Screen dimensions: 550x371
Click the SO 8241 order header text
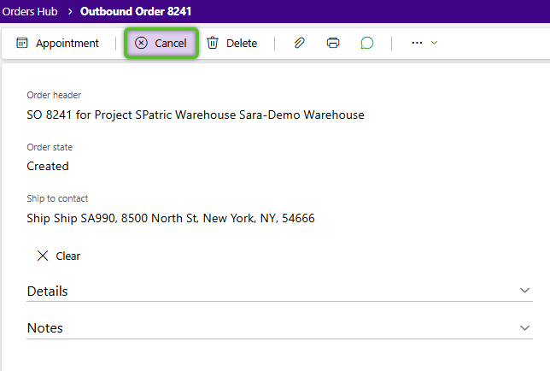coord(196,115)
